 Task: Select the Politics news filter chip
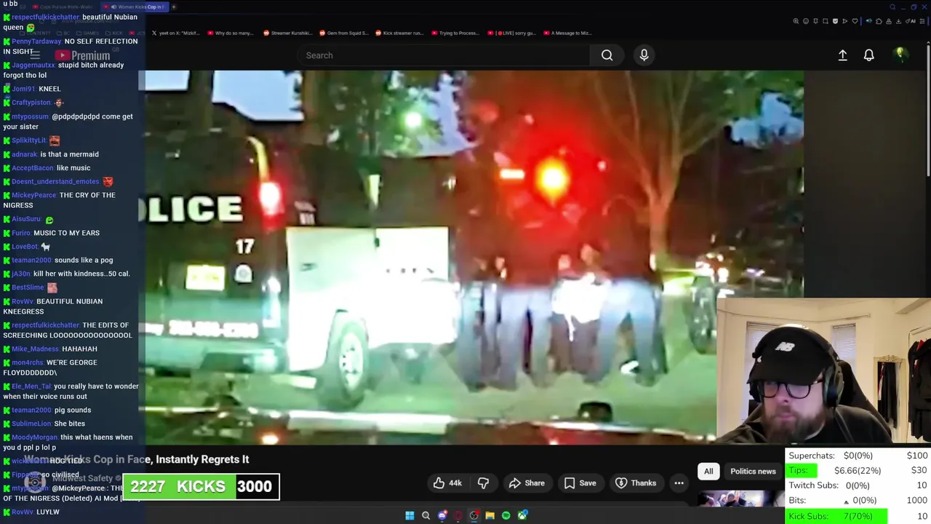coord(753,471)
